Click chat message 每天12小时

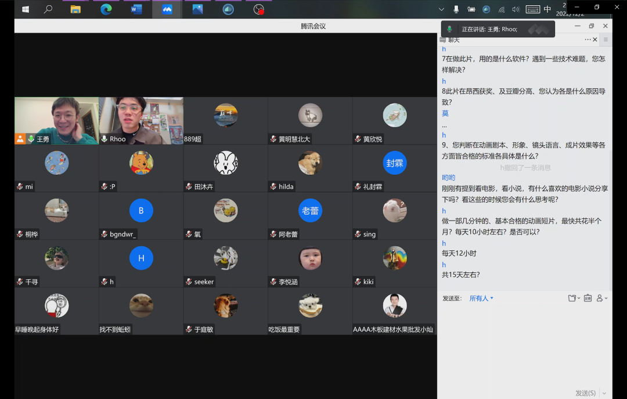pos(459,253)
